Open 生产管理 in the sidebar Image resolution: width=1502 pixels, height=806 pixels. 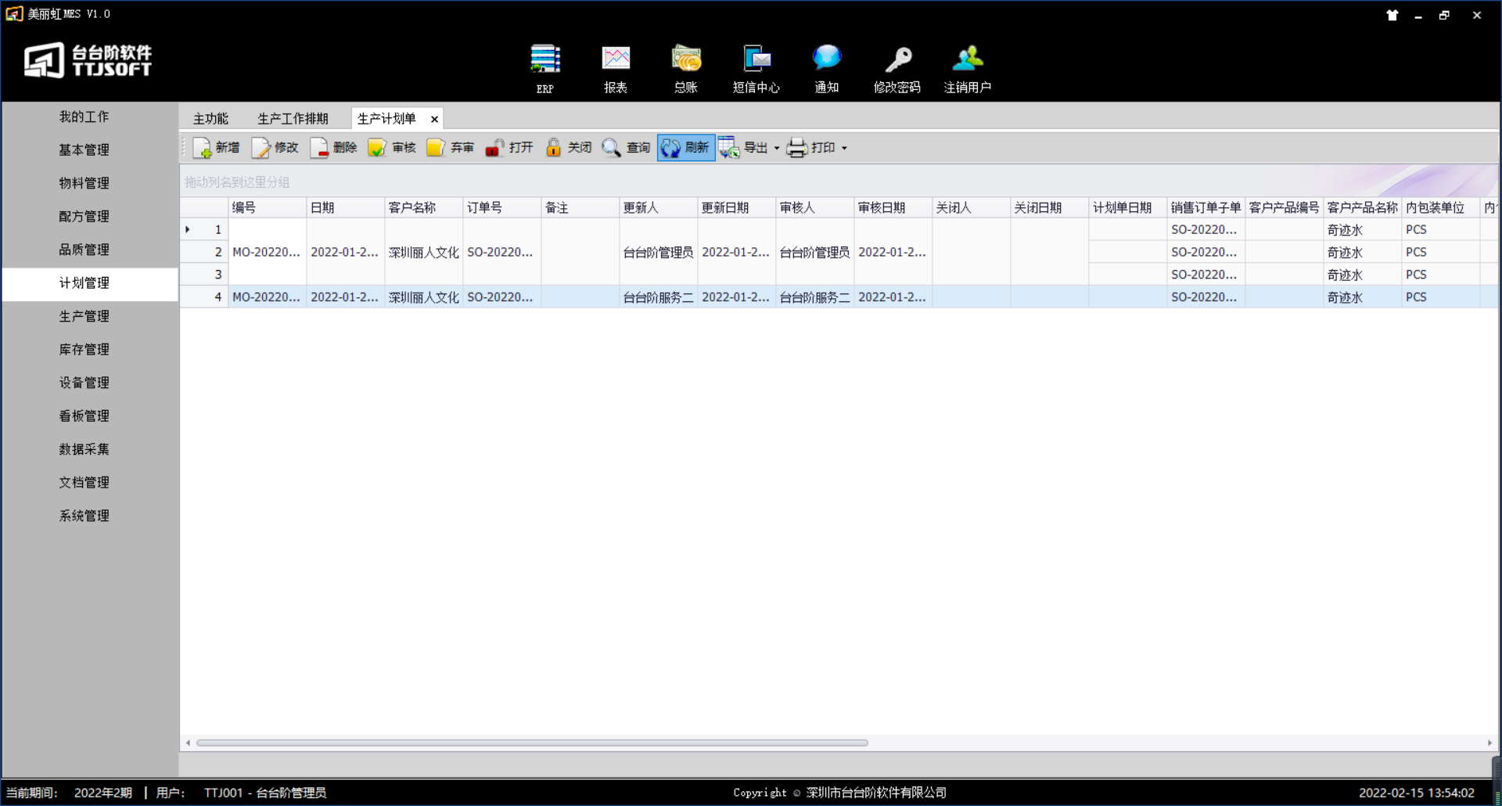pyautogui.click(x=84, y=316)
